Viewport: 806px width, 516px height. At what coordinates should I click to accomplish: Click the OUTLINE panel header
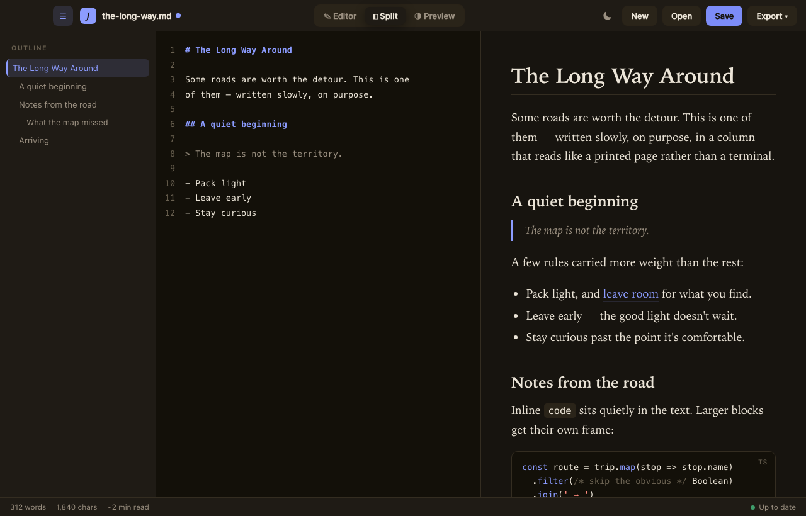tap(29, 48)
